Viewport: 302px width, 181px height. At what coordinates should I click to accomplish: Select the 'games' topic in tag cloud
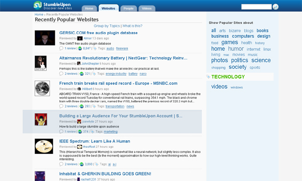(230, 43)
